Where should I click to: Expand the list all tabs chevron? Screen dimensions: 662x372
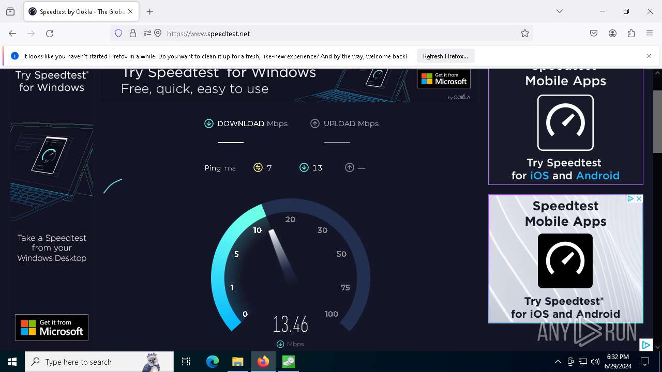(560, 11)
